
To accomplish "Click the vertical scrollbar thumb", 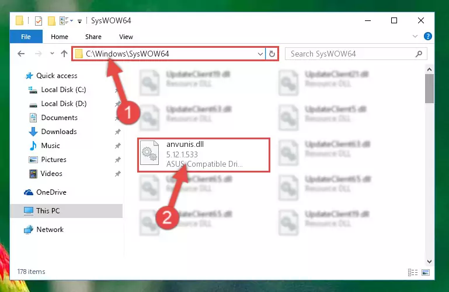I will (x=429, y=89).
